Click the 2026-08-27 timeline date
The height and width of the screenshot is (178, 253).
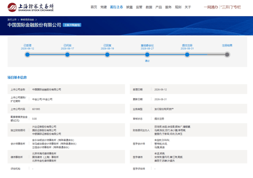point(147,49)
